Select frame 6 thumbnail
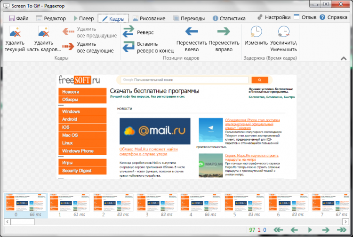 pyautogui.click(x=288, y=202)
